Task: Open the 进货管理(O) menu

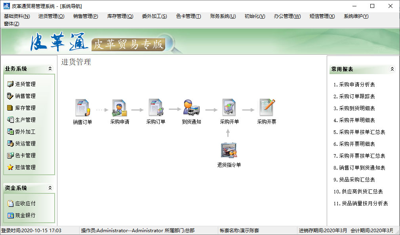Action: [x=51, y=16]
